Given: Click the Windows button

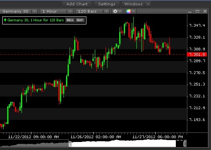Looking at the screenshot, I should 133,4.
